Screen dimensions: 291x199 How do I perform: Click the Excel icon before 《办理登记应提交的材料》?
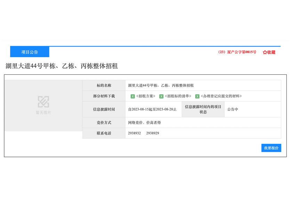pyautogui.click(x=197, y=96)
